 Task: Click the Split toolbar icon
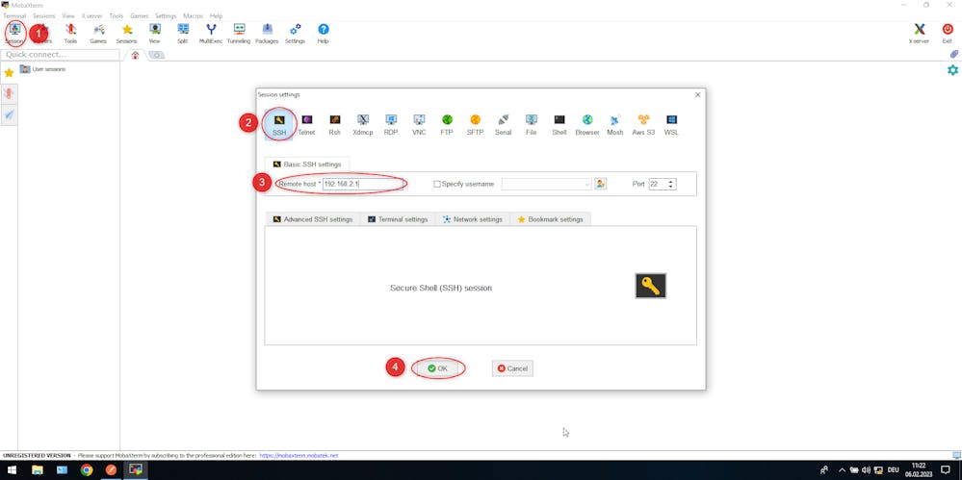pyautogui.click(x=182, y=33)
